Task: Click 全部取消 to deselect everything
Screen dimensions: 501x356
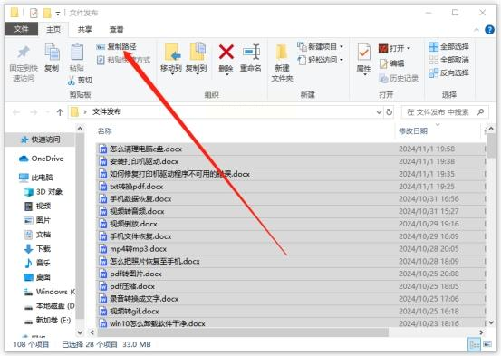Action: (449, 60)
